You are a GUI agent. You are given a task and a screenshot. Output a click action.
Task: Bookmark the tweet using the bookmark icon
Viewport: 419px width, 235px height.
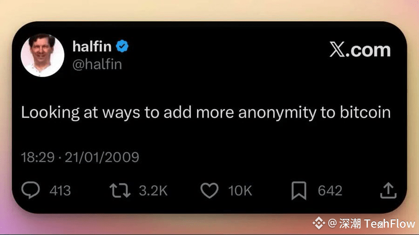299,190
